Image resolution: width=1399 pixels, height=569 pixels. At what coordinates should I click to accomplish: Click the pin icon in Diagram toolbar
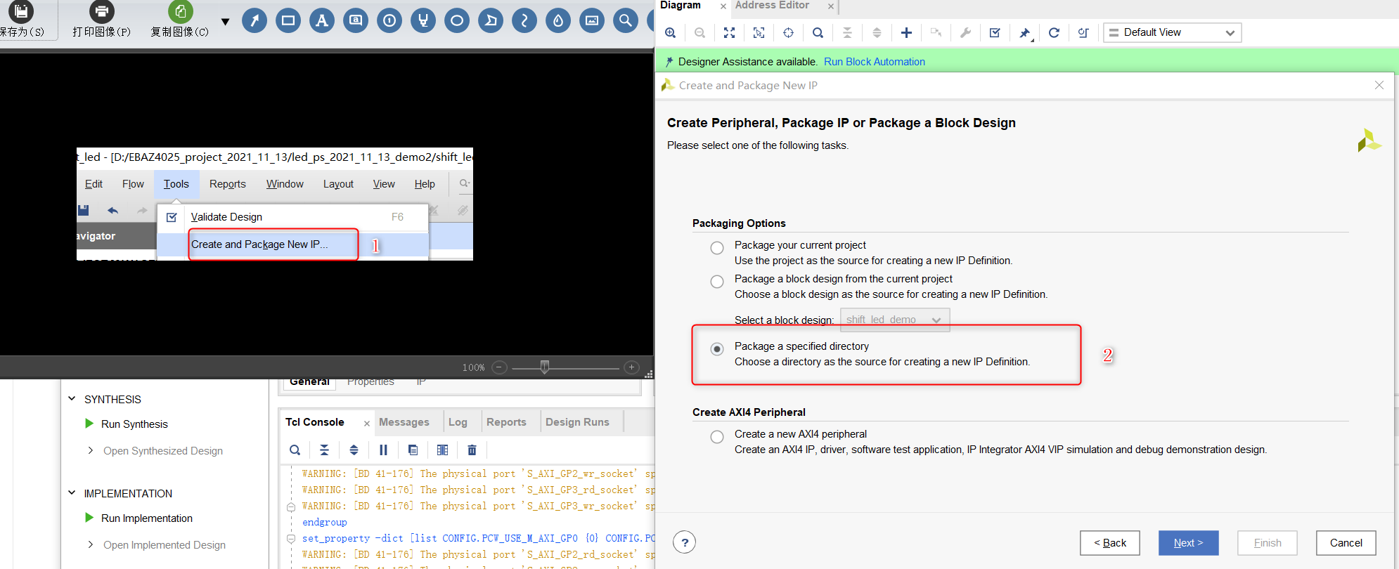point(1024,32)
